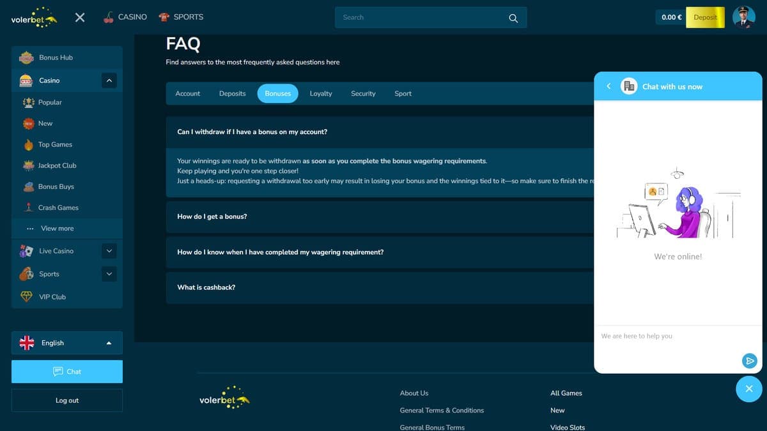This screenshot has width=767, height=431.
Task: Click the footer Volerbet logo
Action: tap(224, 398)
